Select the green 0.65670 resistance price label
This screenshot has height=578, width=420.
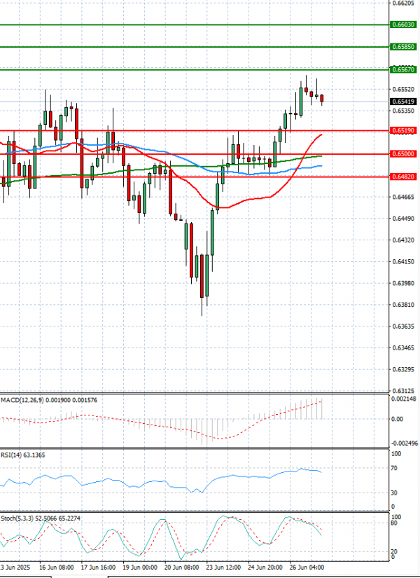[403, 69]
